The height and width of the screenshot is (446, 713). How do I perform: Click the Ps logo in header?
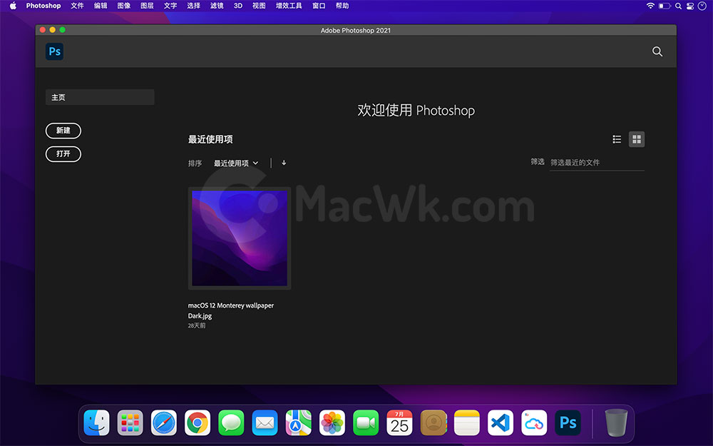(55, 51)
